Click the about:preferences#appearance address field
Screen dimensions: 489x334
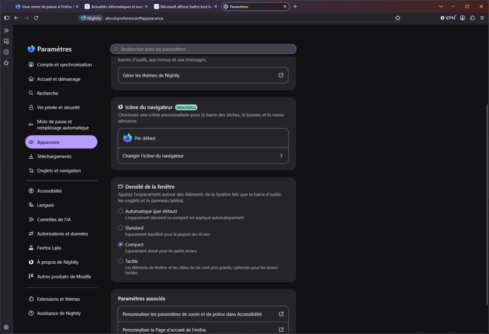coord(134,18)
